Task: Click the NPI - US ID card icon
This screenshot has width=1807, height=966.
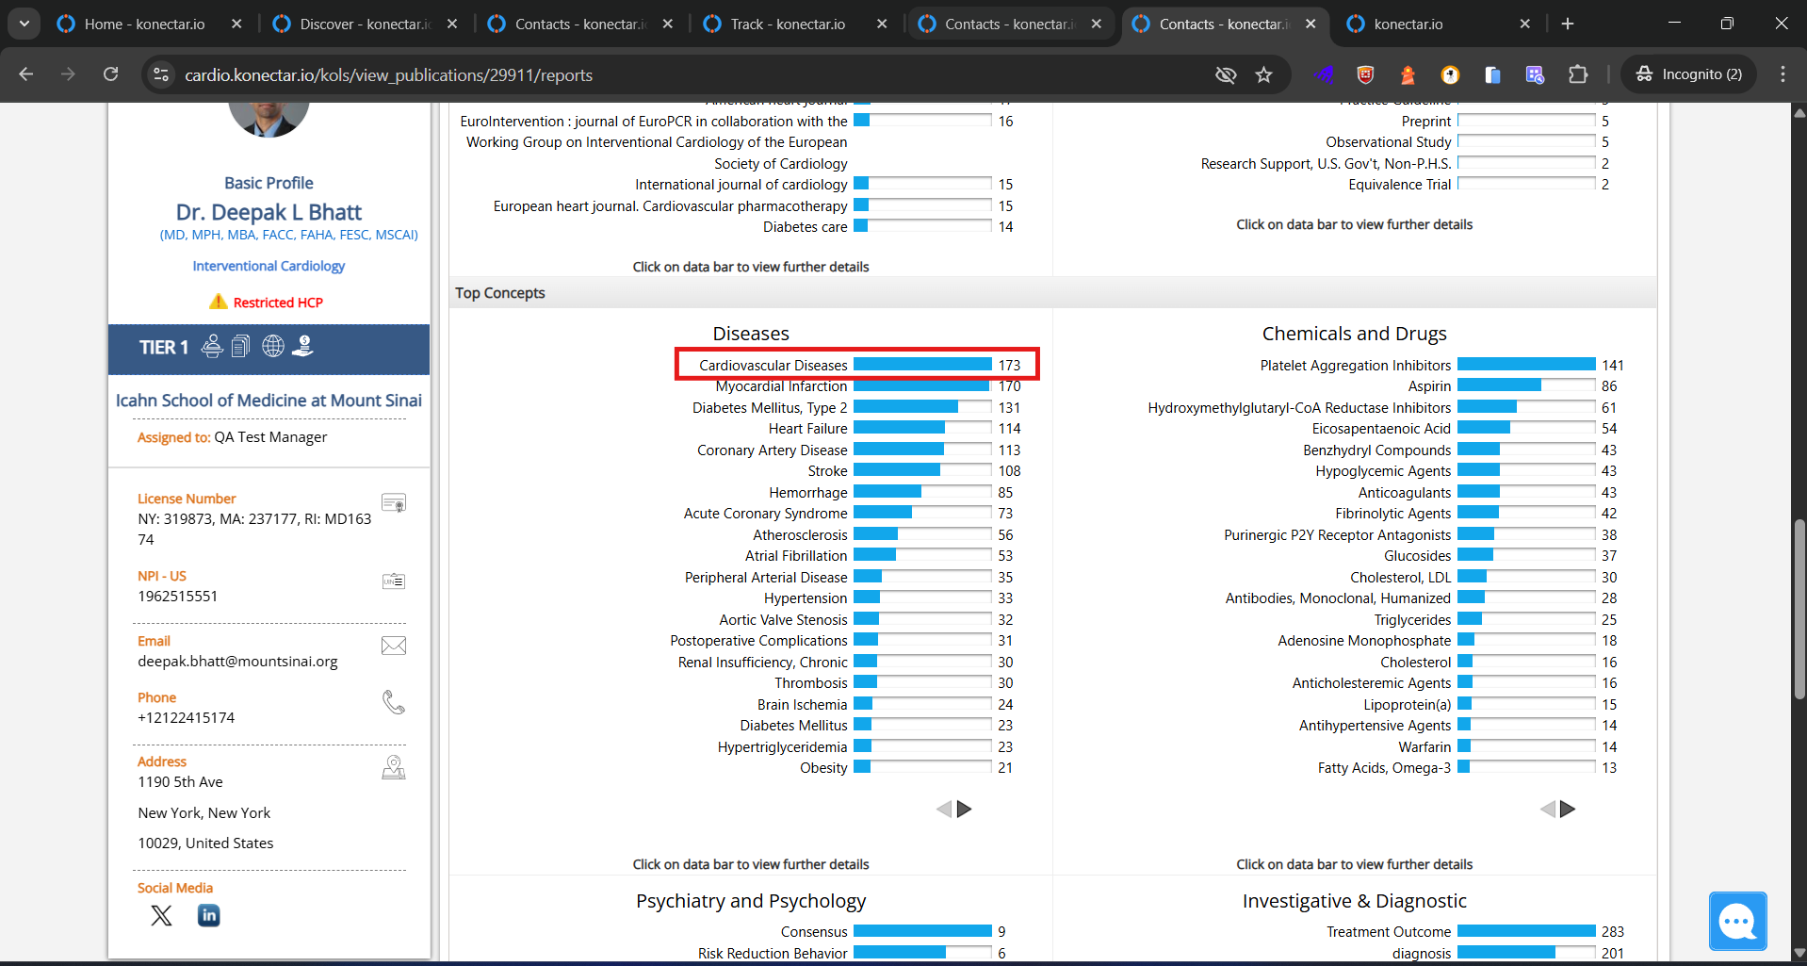Action: [x=394, y=581]
